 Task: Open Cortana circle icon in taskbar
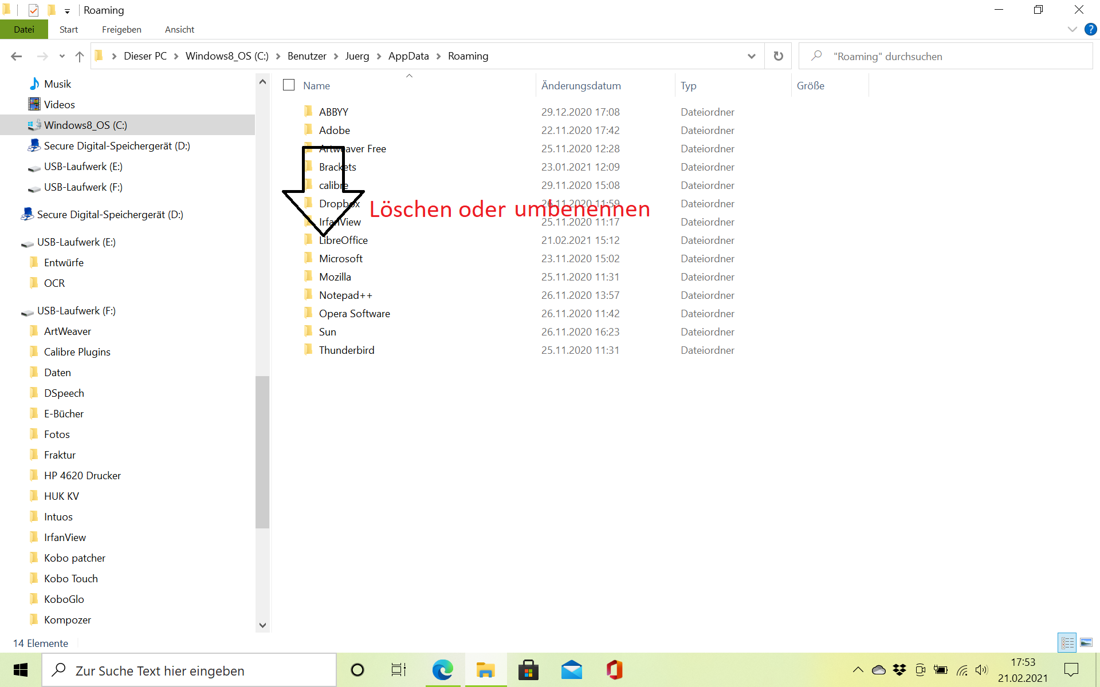click(x=357, y=670)
